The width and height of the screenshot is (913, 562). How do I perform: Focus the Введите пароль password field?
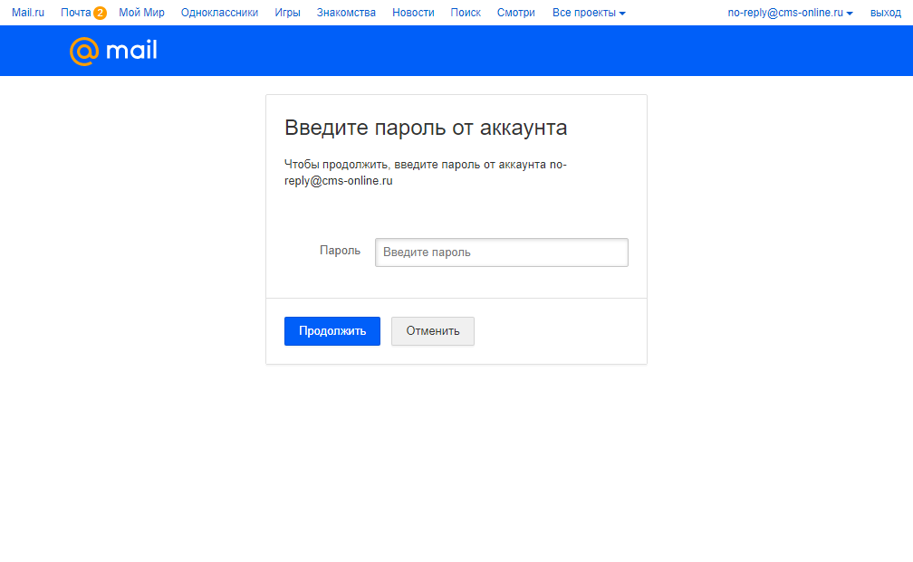pyautogui.click(x=502, y=252)
